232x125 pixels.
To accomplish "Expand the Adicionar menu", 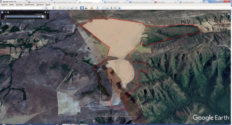I will 40,5.
